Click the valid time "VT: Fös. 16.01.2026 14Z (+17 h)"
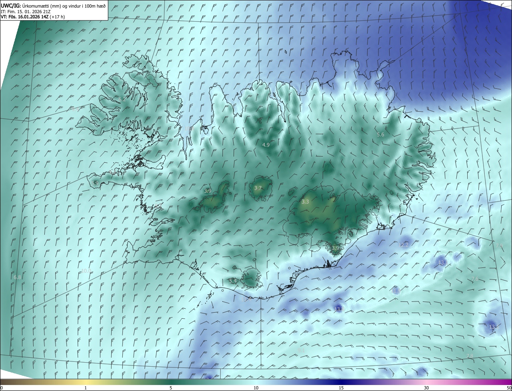The width and height of the screenshot is (512, 391). 33,17
